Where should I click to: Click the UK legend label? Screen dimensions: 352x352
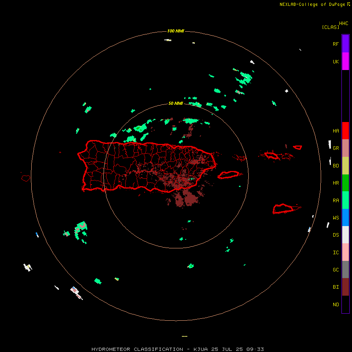336,62
